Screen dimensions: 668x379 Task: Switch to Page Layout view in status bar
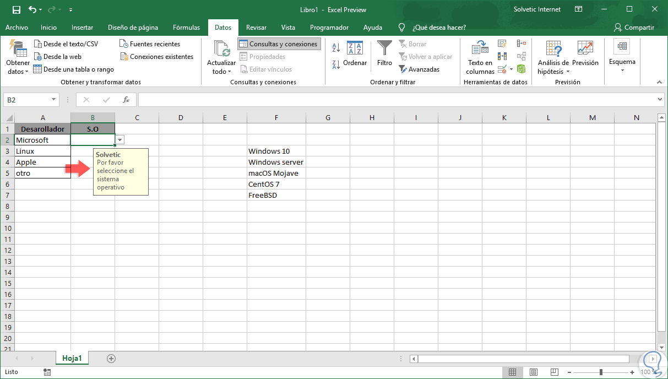click(x=534, y=372)
